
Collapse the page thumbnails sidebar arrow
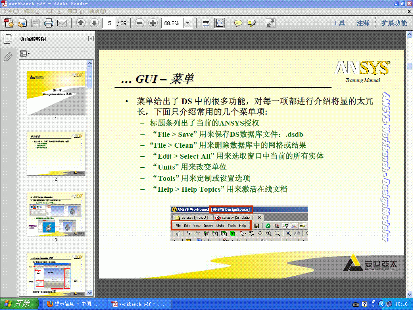[91, 39]
